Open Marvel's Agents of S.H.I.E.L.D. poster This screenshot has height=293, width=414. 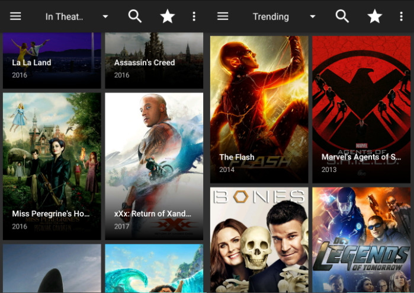pos(361,110)
